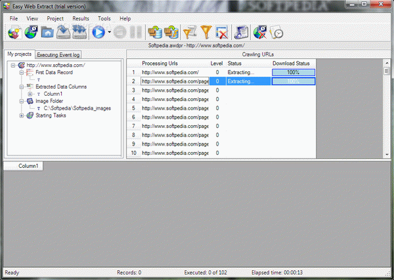Start extraction with the blue play button
Screen dimensions: 394x280
(98, 32)
